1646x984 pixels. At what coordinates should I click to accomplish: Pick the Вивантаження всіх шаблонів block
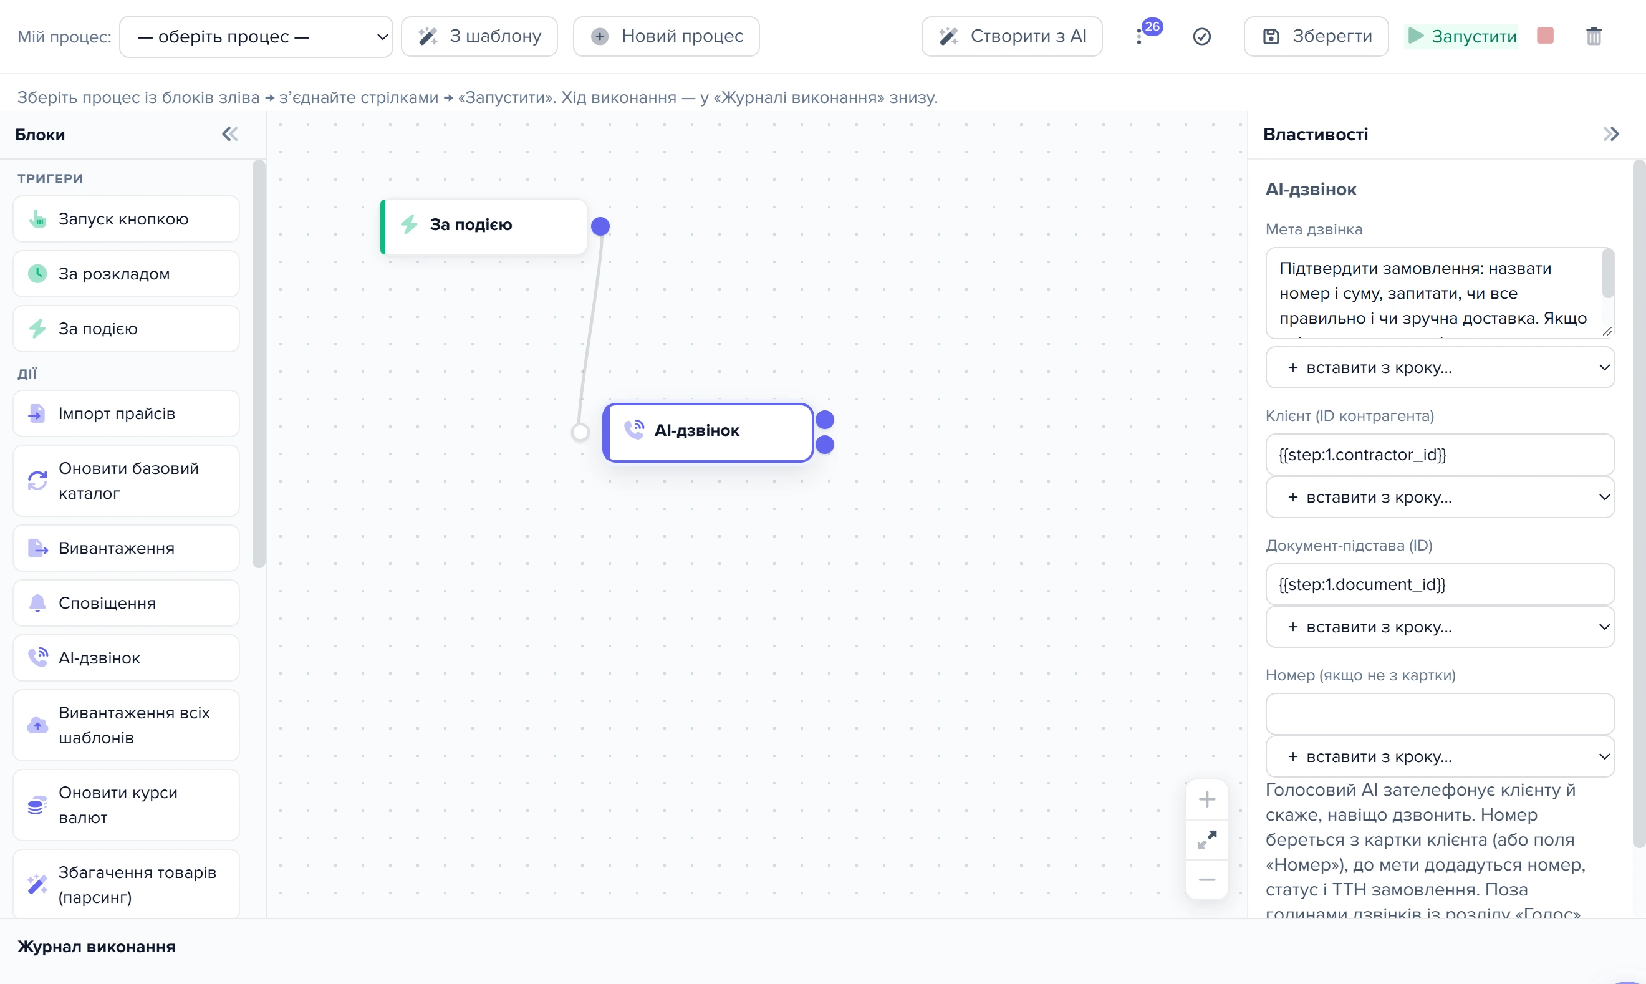[126, 725]
